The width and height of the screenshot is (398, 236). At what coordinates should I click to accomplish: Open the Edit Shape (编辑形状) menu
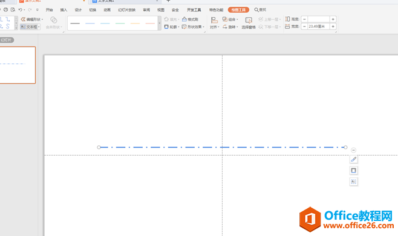click(x=31, y=19)
